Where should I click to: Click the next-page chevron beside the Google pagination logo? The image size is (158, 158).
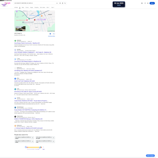pyautogui.click(x=43, y=147)
